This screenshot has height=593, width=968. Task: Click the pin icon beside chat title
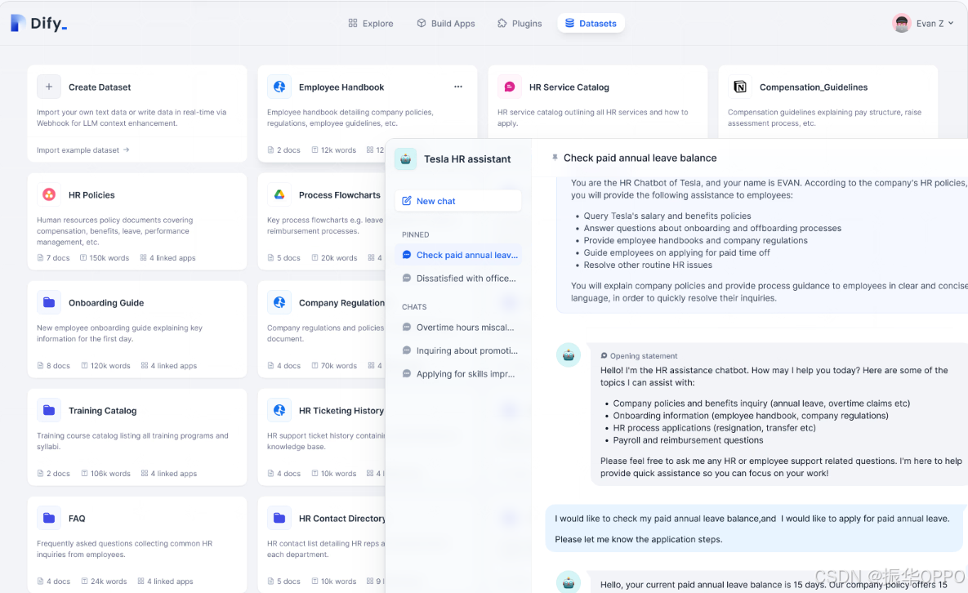(x=555, y=158)
